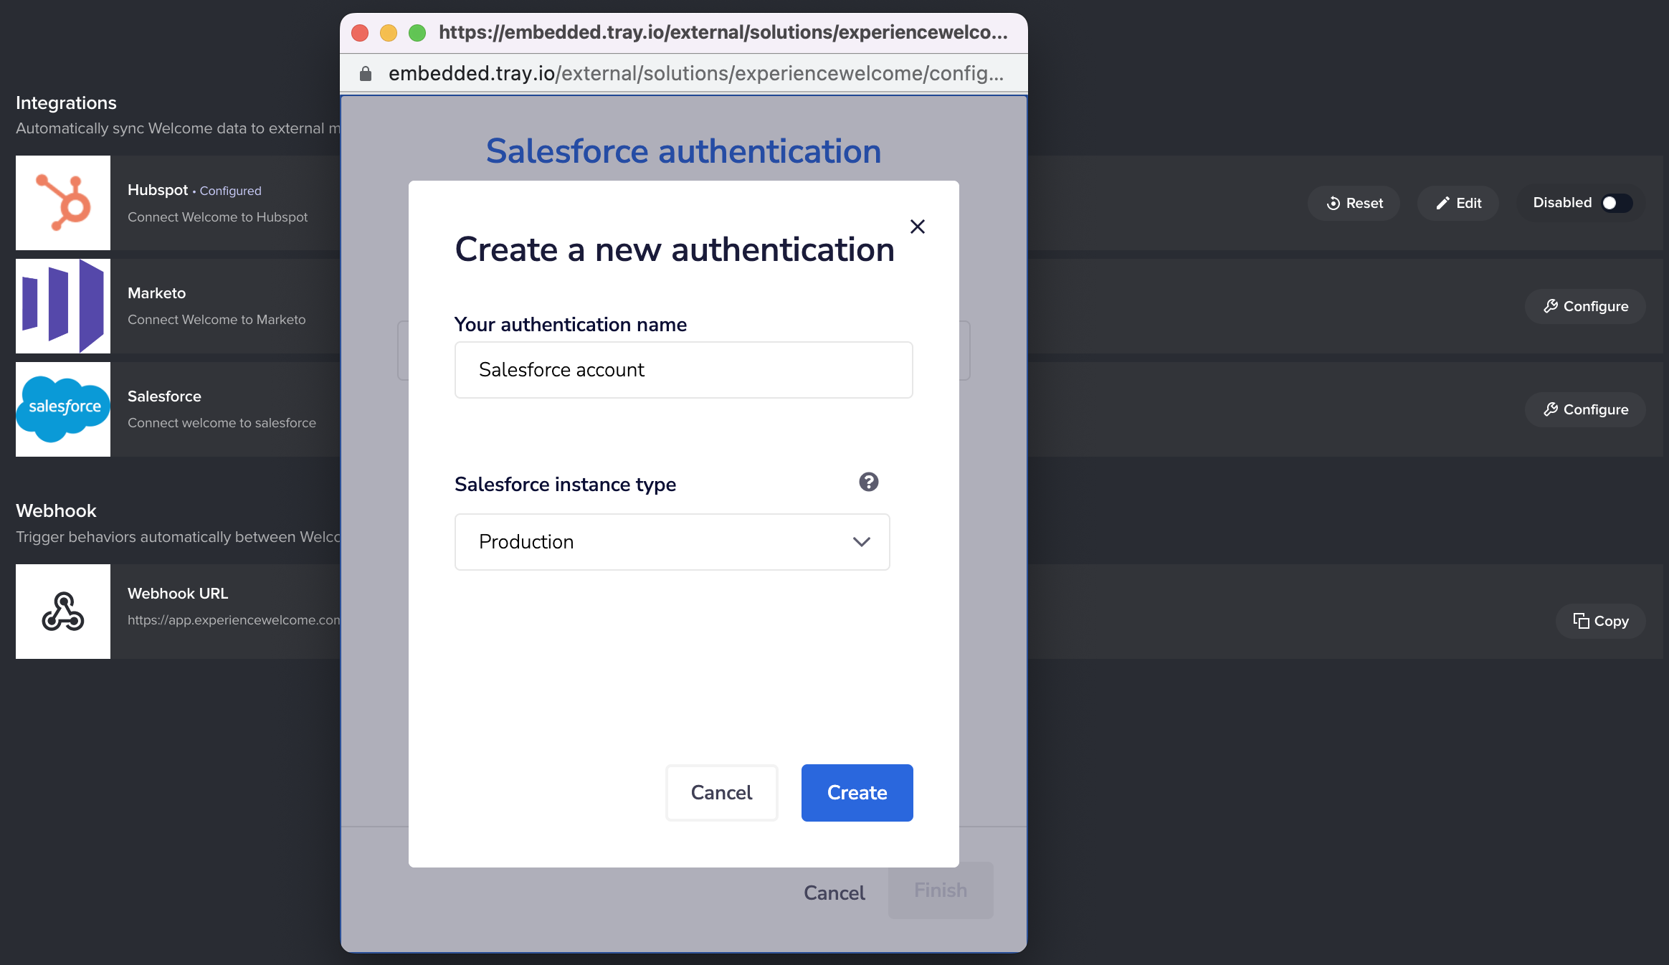Click the Reset button for Hubspot
This screenshot has height=965, width=1669.
click(x=1354, y=203)
